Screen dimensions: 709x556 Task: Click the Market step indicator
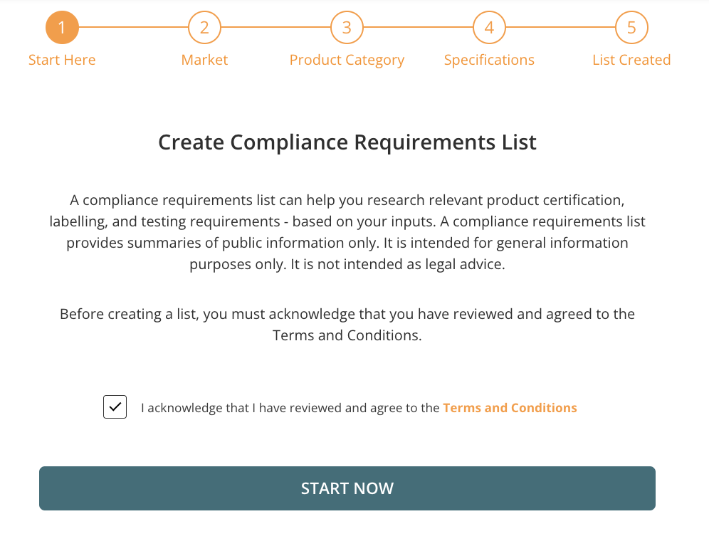pos(204,60)
